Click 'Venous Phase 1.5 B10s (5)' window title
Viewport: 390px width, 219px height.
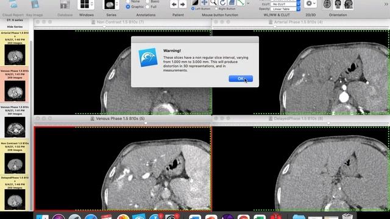tap(120, 119)
